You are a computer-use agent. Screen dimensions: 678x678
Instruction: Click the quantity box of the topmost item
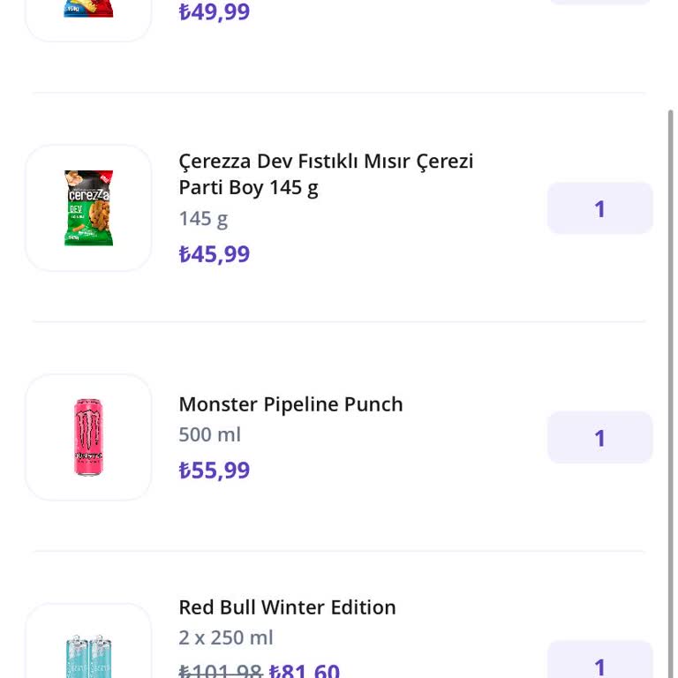(599, 3)
